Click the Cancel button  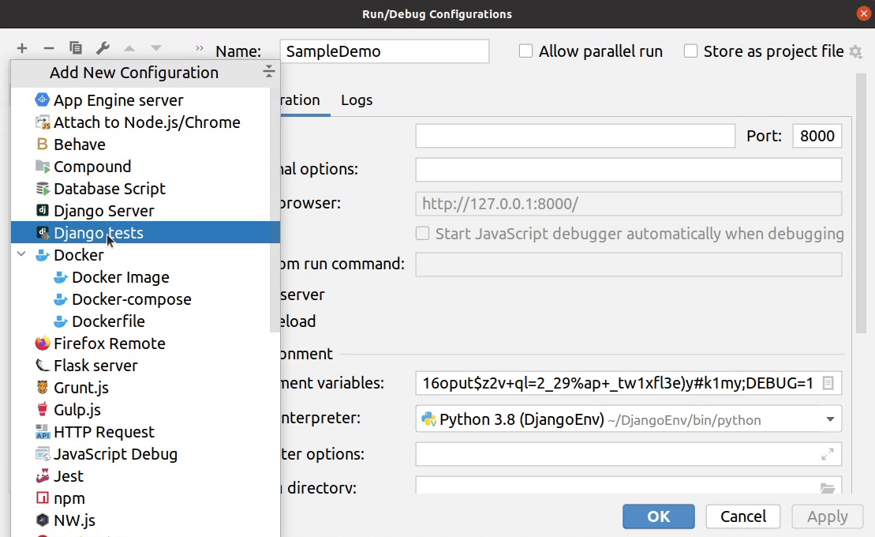tap(742, 516)
